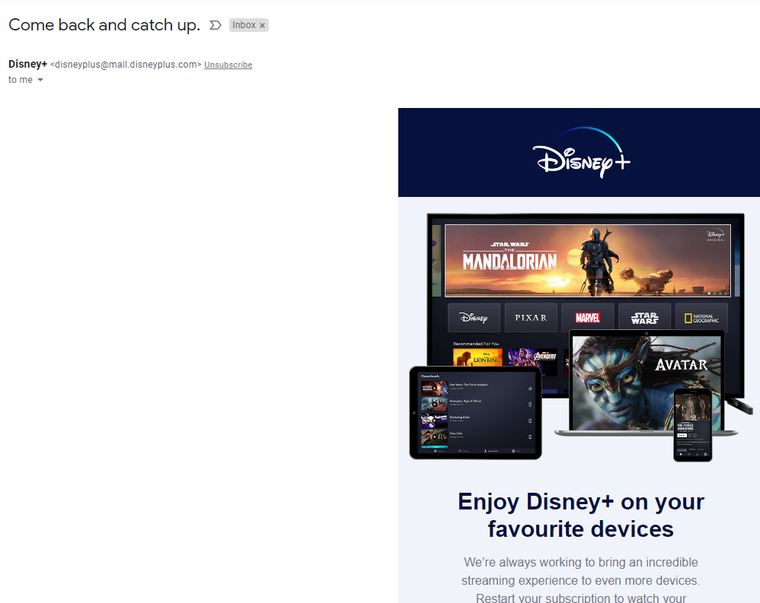Click the importance marker icon beside the subject

[x=216, y=25]
